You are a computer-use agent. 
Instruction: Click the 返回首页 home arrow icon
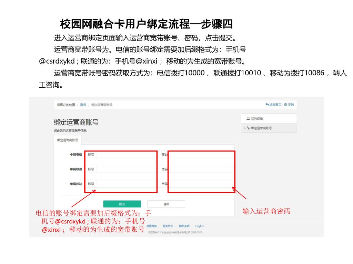coord(267,104)
